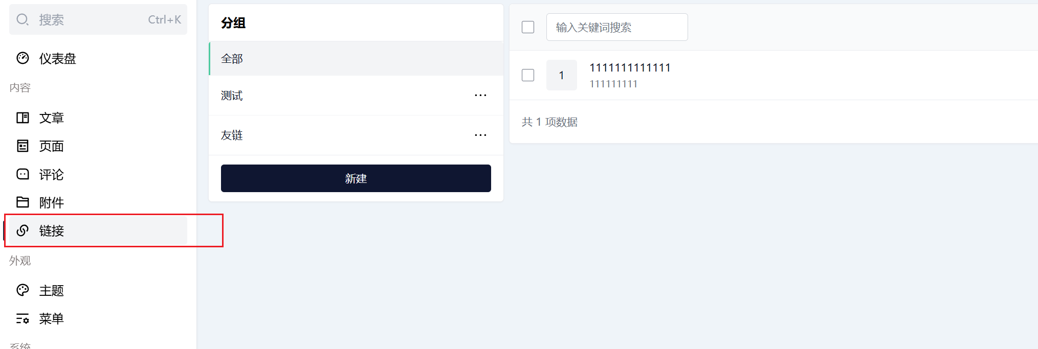The height and width of the screenshot is (349, 1038).
Task: Toggle the select-all checkbox beside search
Action: tap(528, 27)
